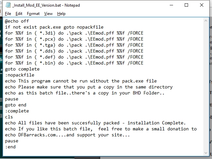The image size is (212, 159).
Task: Maximize the Notepad window
Action: pyautogui.click(x=186, y=5)
